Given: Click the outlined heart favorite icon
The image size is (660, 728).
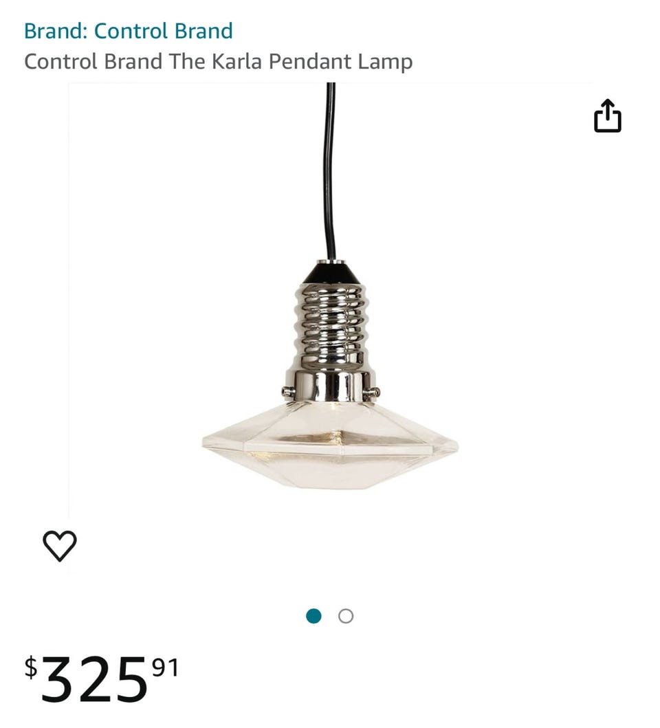Looking at the screenshot, I should point(60,546).
